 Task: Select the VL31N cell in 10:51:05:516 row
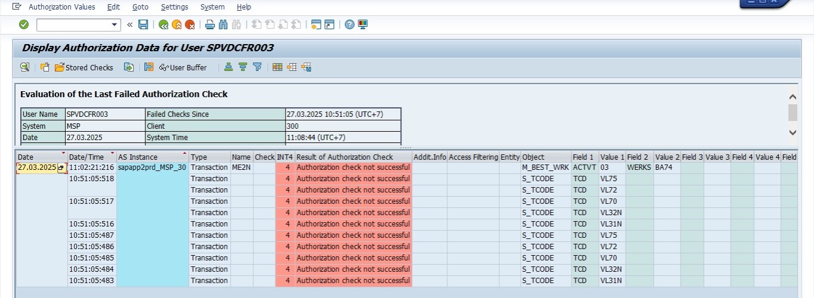click(612, 224)
